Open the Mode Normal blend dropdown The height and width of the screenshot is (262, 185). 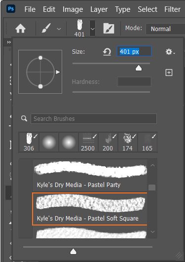point(165,29)
